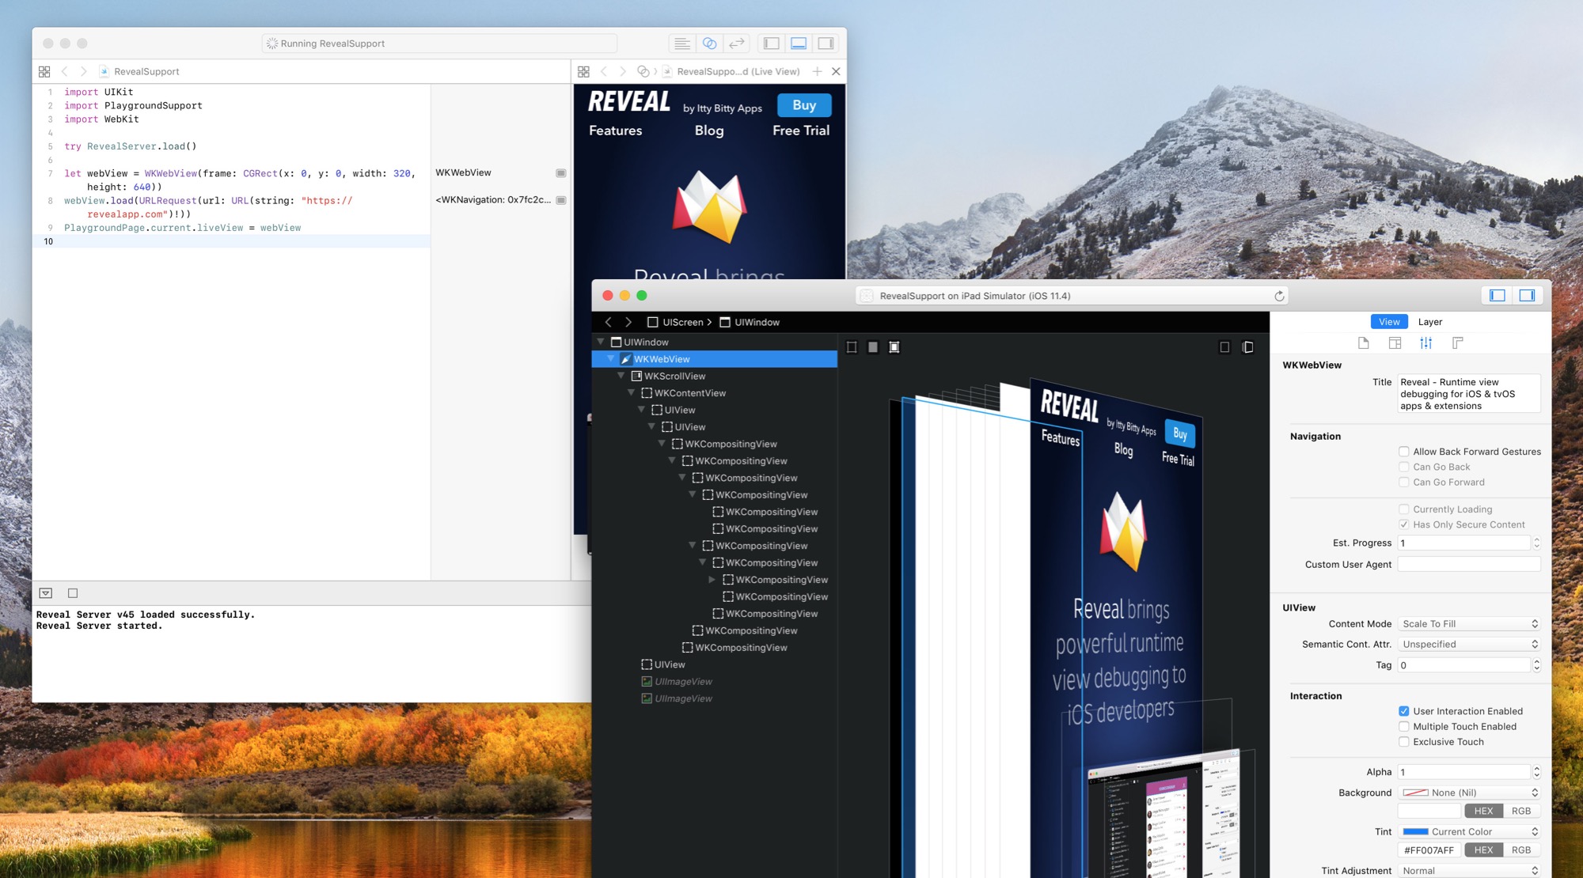Toggle Reveal left outline panel
This screenshot has width=1583, height=878.
(x=1497, y=296)
